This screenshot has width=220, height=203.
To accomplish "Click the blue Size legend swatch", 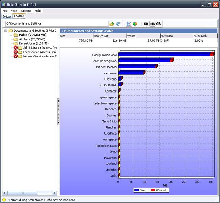I will coord(137,190).
